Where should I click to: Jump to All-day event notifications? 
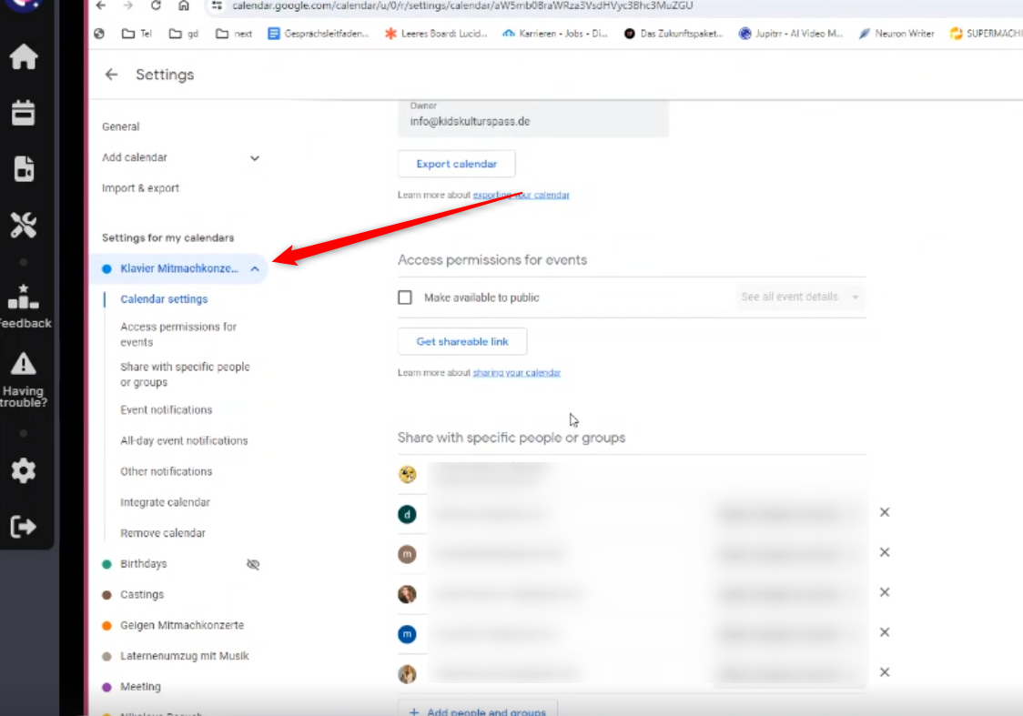(184, 441)
